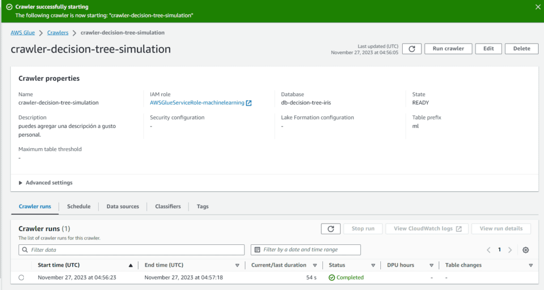Click the calendar icon in date range filter
Image resolution: width=544 pixels, height=290 pixels.
click(x=258, y=250)
